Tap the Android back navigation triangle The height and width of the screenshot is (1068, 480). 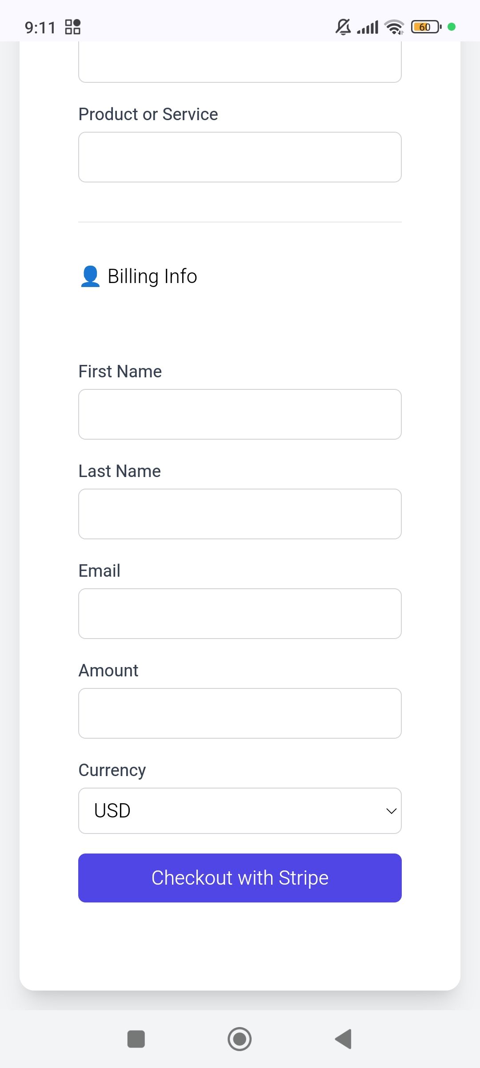tap(344, 1039)
